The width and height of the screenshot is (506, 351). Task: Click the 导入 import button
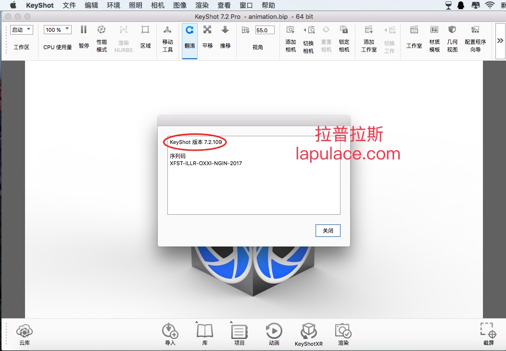170,335
